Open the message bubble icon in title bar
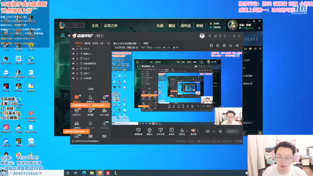Viewport: 313px width, 176px height. click(x=210, y=36)
